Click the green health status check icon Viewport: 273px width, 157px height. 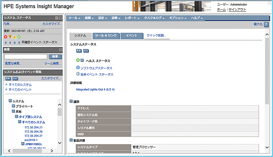78,60
